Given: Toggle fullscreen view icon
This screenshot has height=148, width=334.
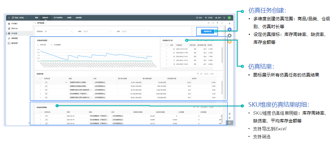Looking at the screenshot, I should coord(222,23).
